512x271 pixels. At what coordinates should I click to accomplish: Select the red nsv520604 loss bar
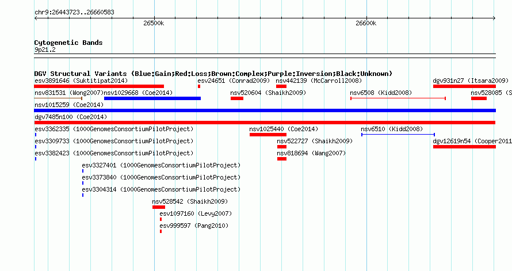tap(237, 98)
